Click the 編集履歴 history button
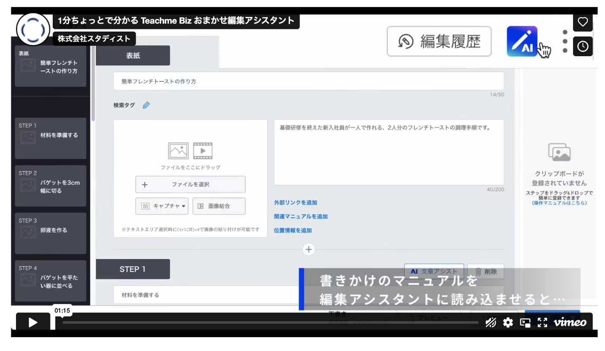Viewport: 605px width, 351px height. (439, 41)
